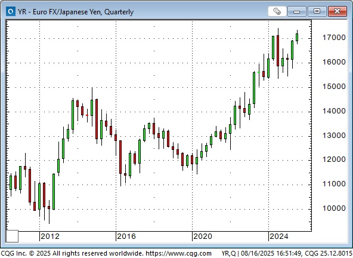Minimize the YR chart window
The width and height of the screenshot is (353, 258).
coord(297,11)
